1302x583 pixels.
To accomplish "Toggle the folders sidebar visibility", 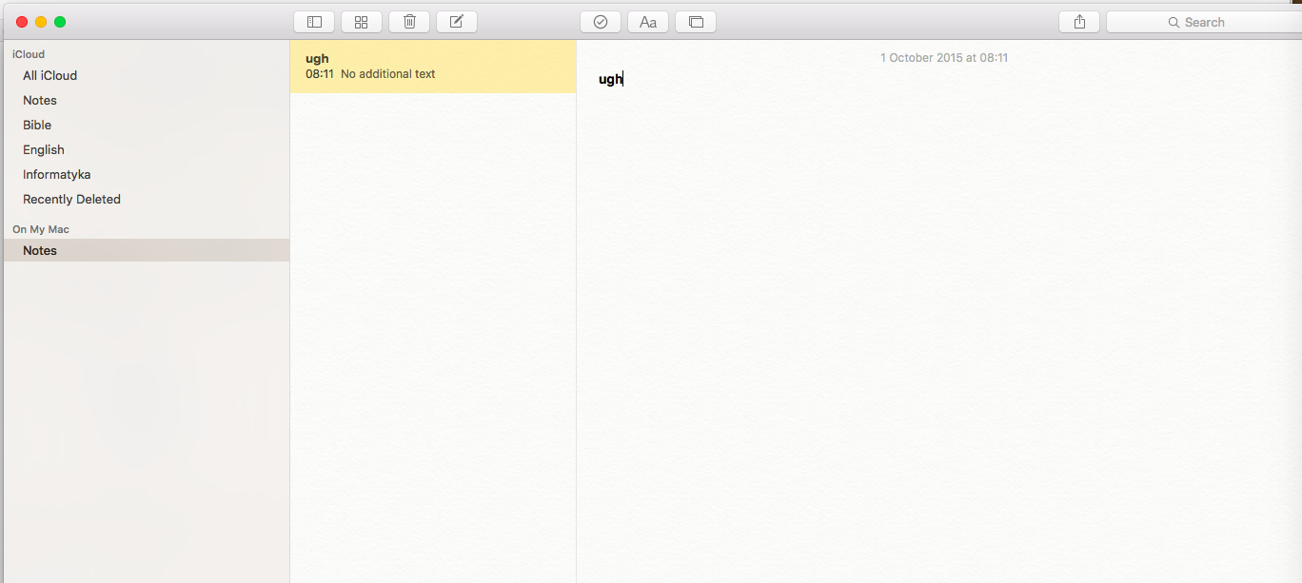I will (x=313, y=21).
